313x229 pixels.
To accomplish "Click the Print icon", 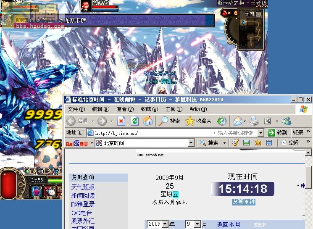I will (254, 121).
